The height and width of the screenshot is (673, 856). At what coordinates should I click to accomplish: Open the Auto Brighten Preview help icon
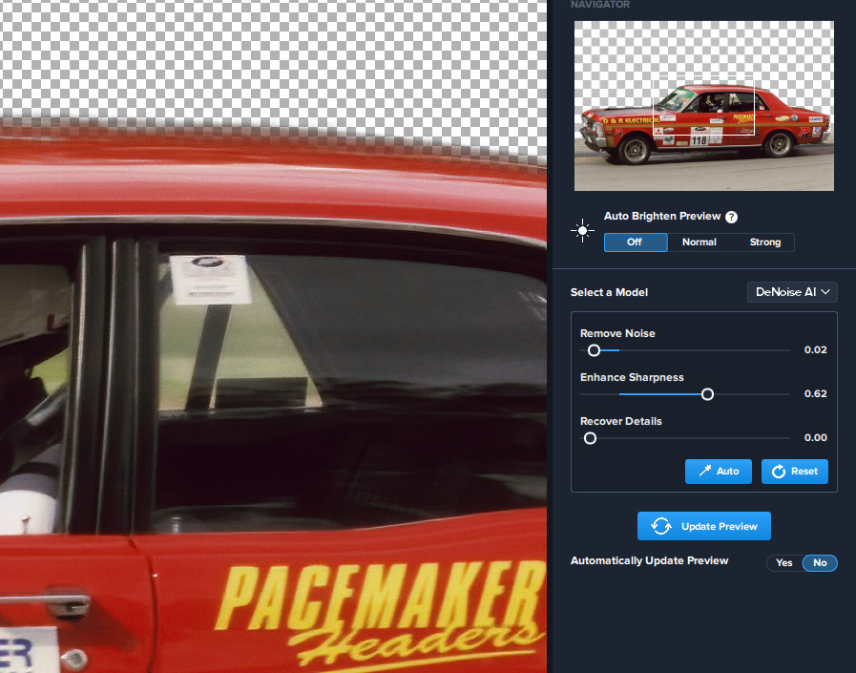click(731, 217)
